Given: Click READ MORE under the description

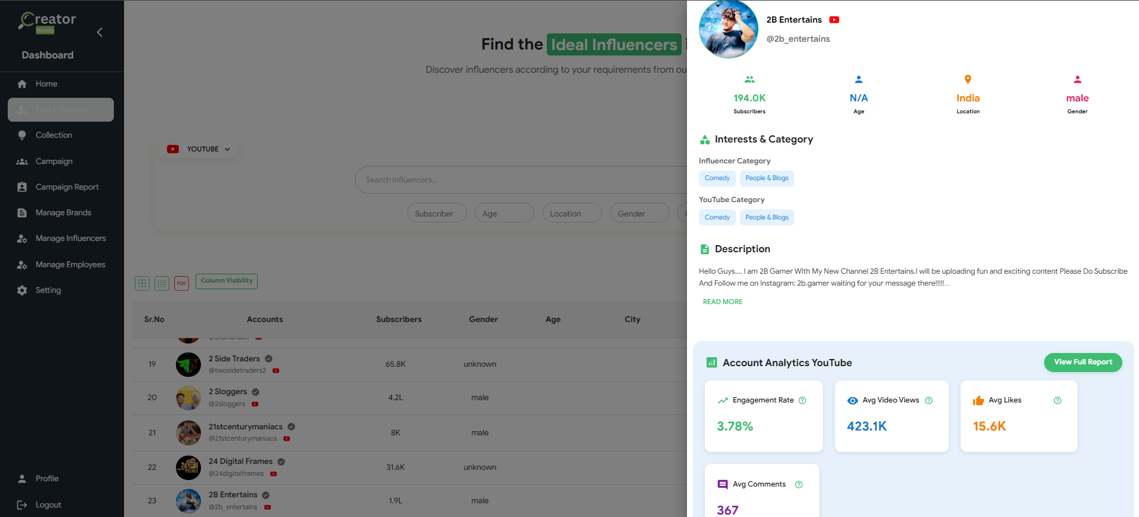Looking at the screenshot, I should coord(722,302).
